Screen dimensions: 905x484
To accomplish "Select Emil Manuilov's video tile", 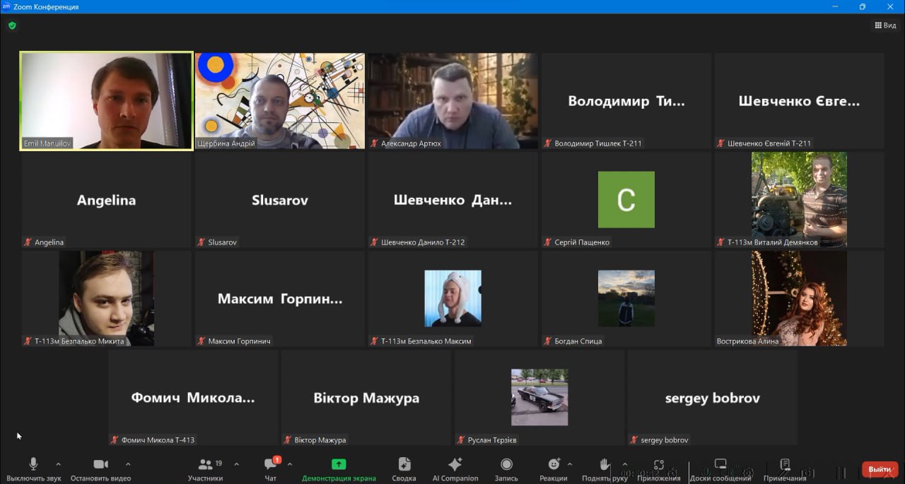I will (x=106, y=100).
